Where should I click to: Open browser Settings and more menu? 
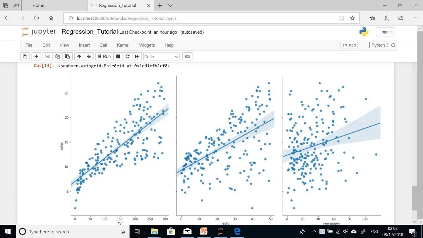click(415, 18)
